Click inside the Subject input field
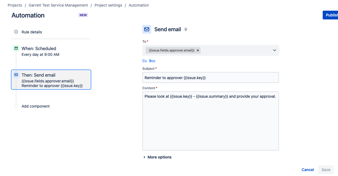The width and height of the screenshot is (338, 176). [210, 77]
